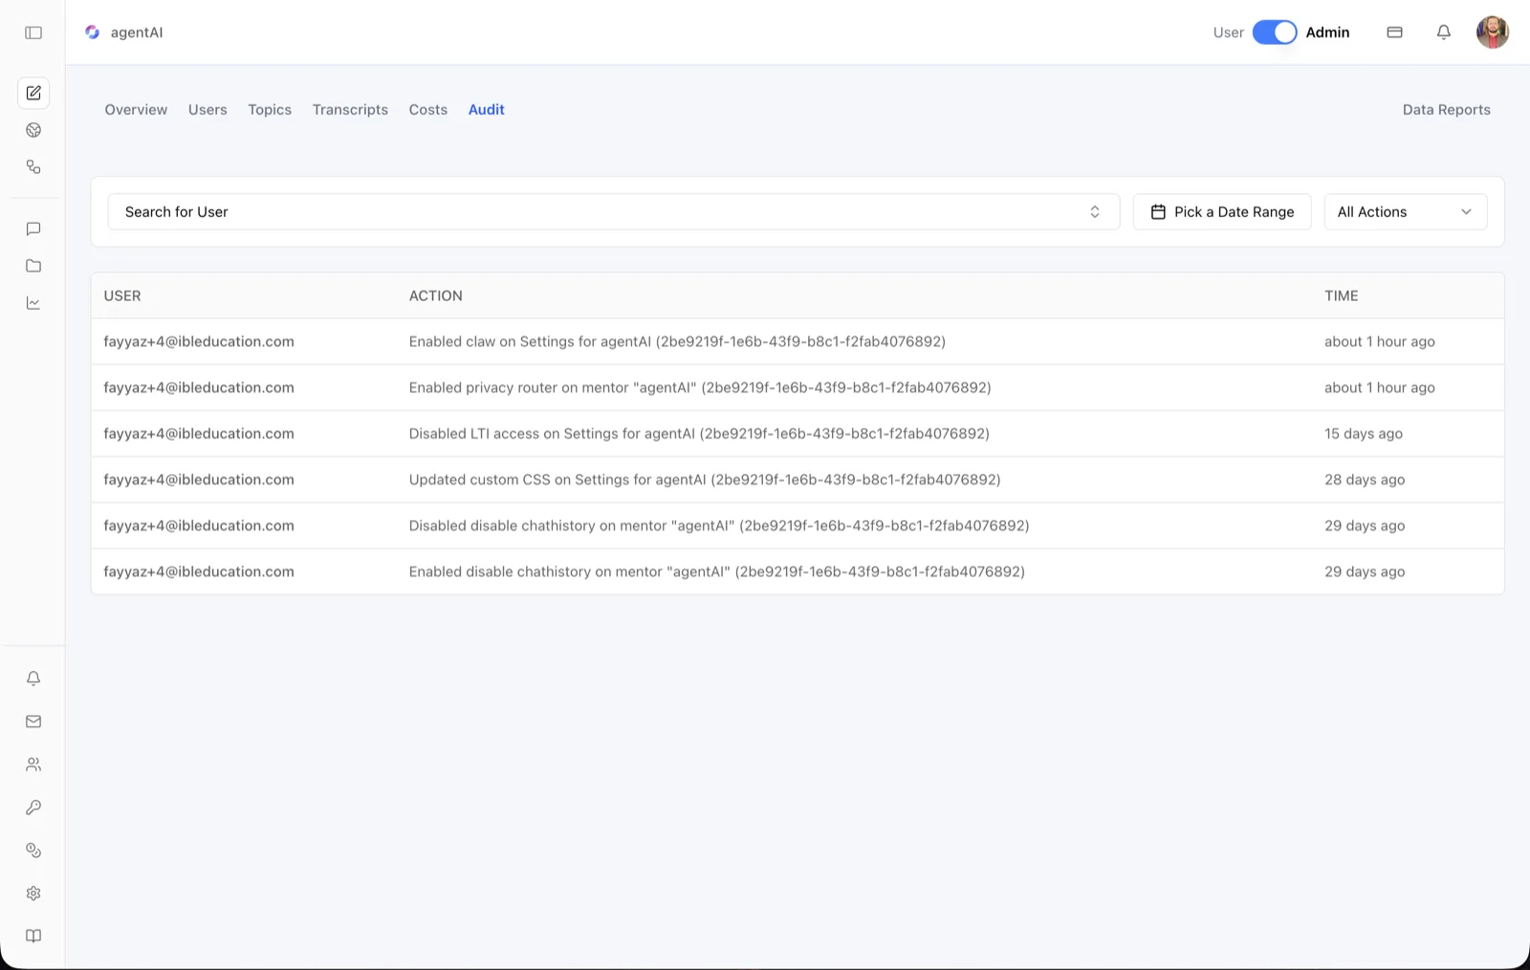Click time cell in Enabled privacy router row
Image resolution: width=1530 pixels, height=970 pixels.
(1380, 388)
